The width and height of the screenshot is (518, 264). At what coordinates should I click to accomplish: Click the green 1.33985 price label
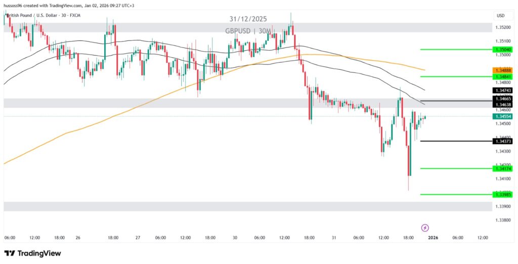pos(503,194)
